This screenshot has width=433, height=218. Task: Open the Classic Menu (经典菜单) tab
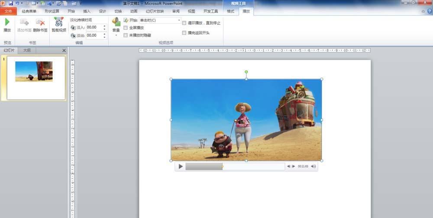(29, 11)
